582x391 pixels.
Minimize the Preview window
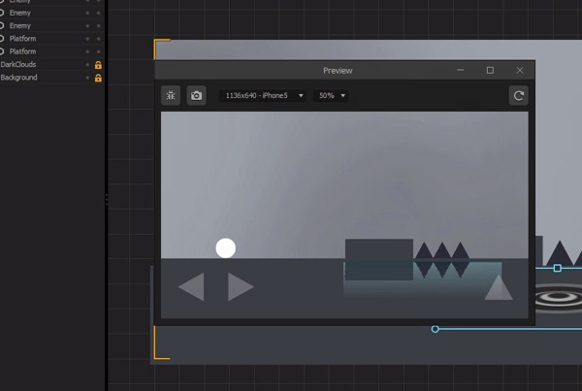[x=460, y=70]
